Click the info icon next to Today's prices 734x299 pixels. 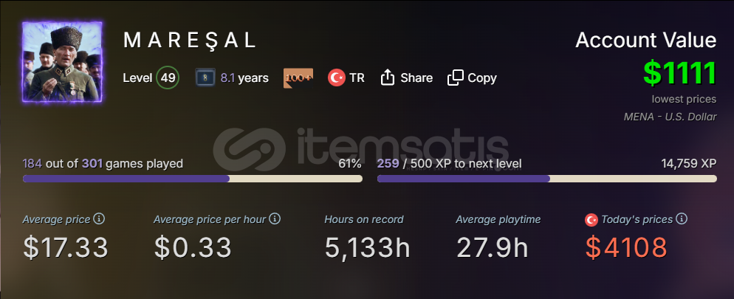(x=682, y=219)
